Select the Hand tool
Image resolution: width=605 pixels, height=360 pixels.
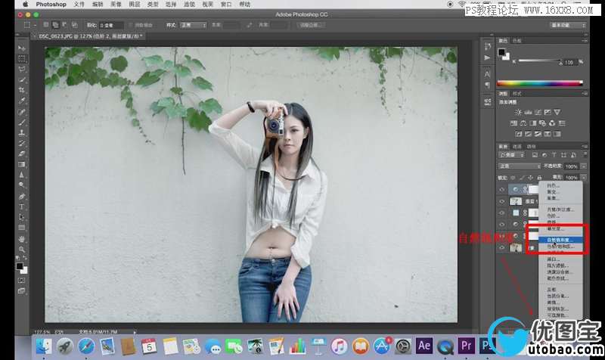pyautogui.click(x=22, y=239)
